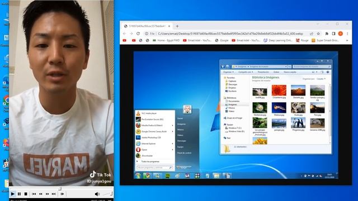Step forward one frame in media player
This screenshot has height=201, width=358.
(x=62, y=194)
